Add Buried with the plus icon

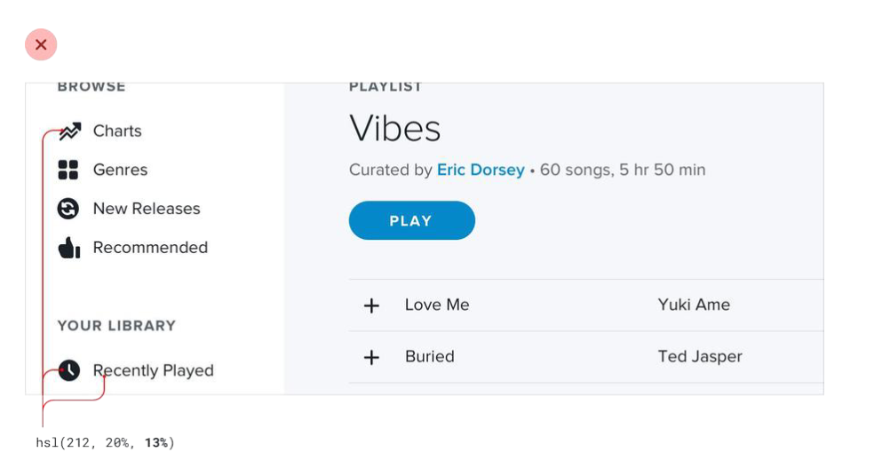(x=371, y=357)
